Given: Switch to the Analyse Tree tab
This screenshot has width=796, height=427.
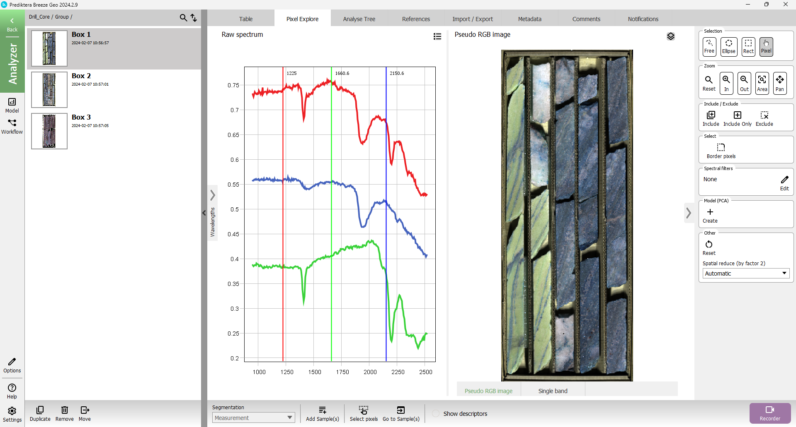Looking at the screenshot, I should coord(359,19).
